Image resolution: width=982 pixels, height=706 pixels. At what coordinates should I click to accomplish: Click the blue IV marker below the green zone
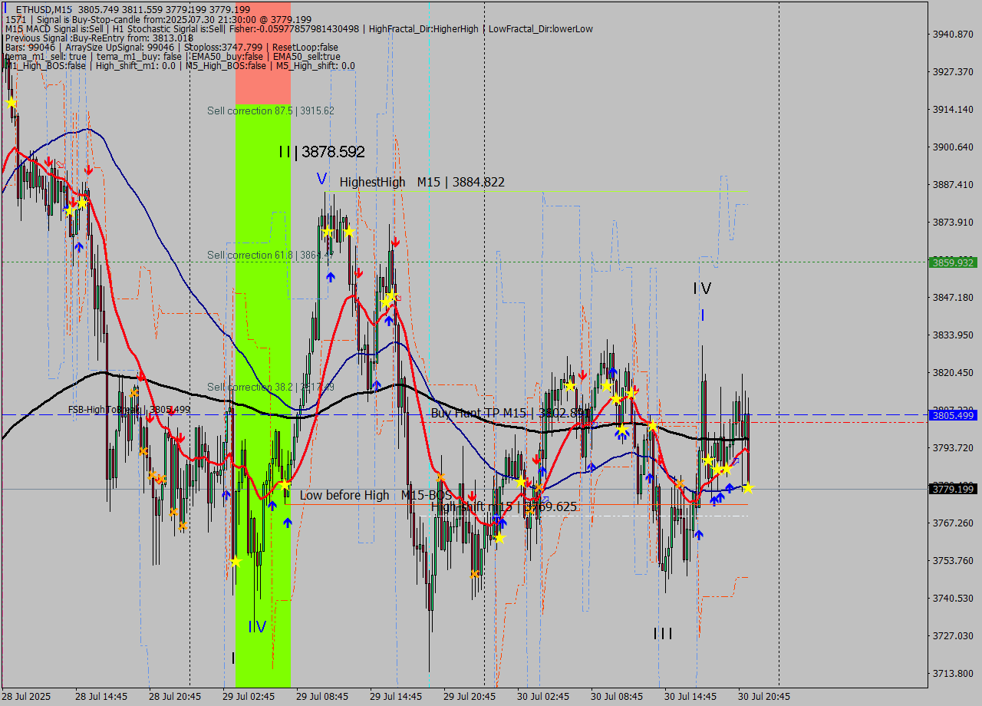(257, 627)
